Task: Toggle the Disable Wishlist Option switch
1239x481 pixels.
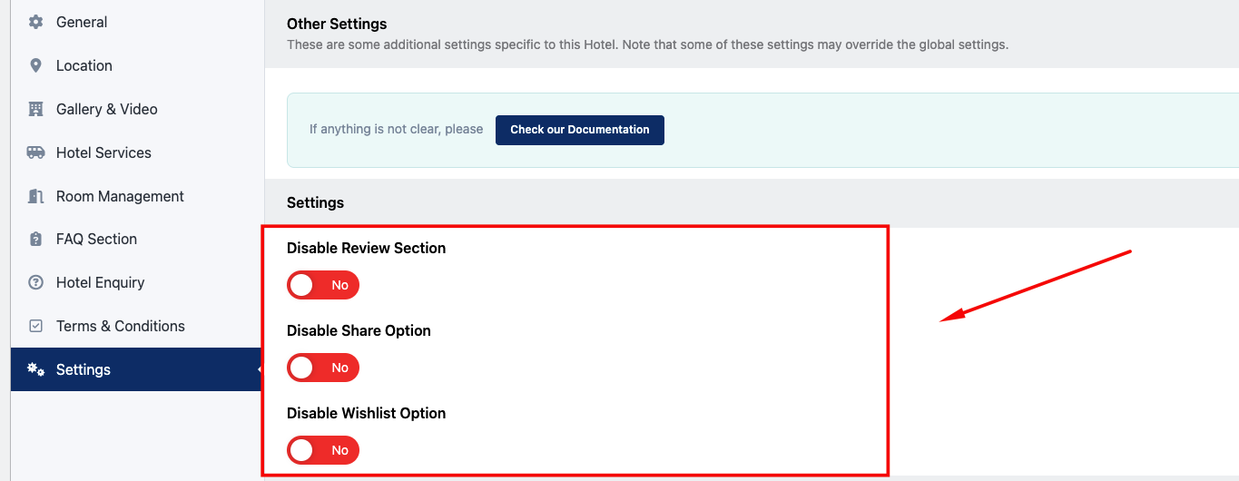Action: coord(323,450)
